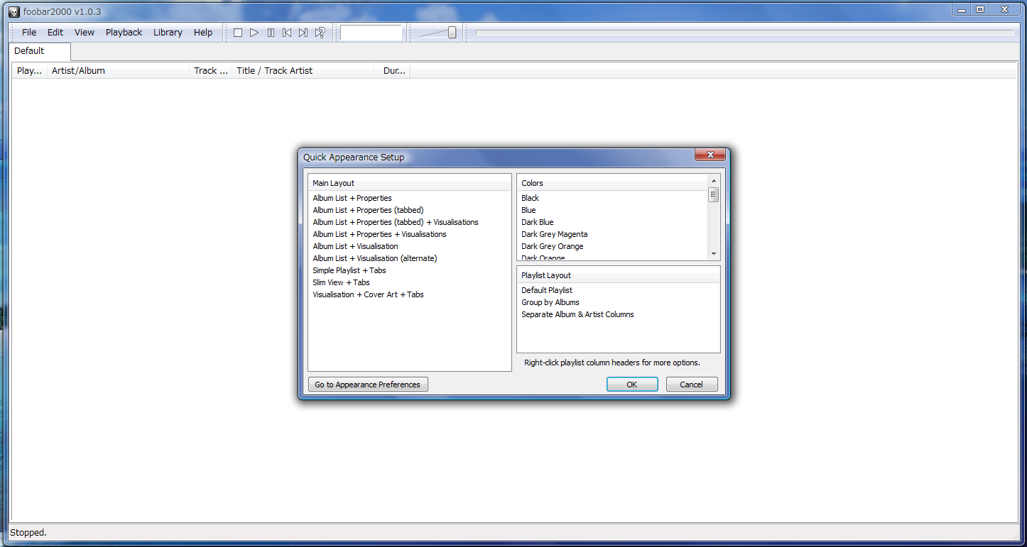This screenshot has width=1027, height=547.
Task: Open the Library menu
Action: (x=168, y=33)
